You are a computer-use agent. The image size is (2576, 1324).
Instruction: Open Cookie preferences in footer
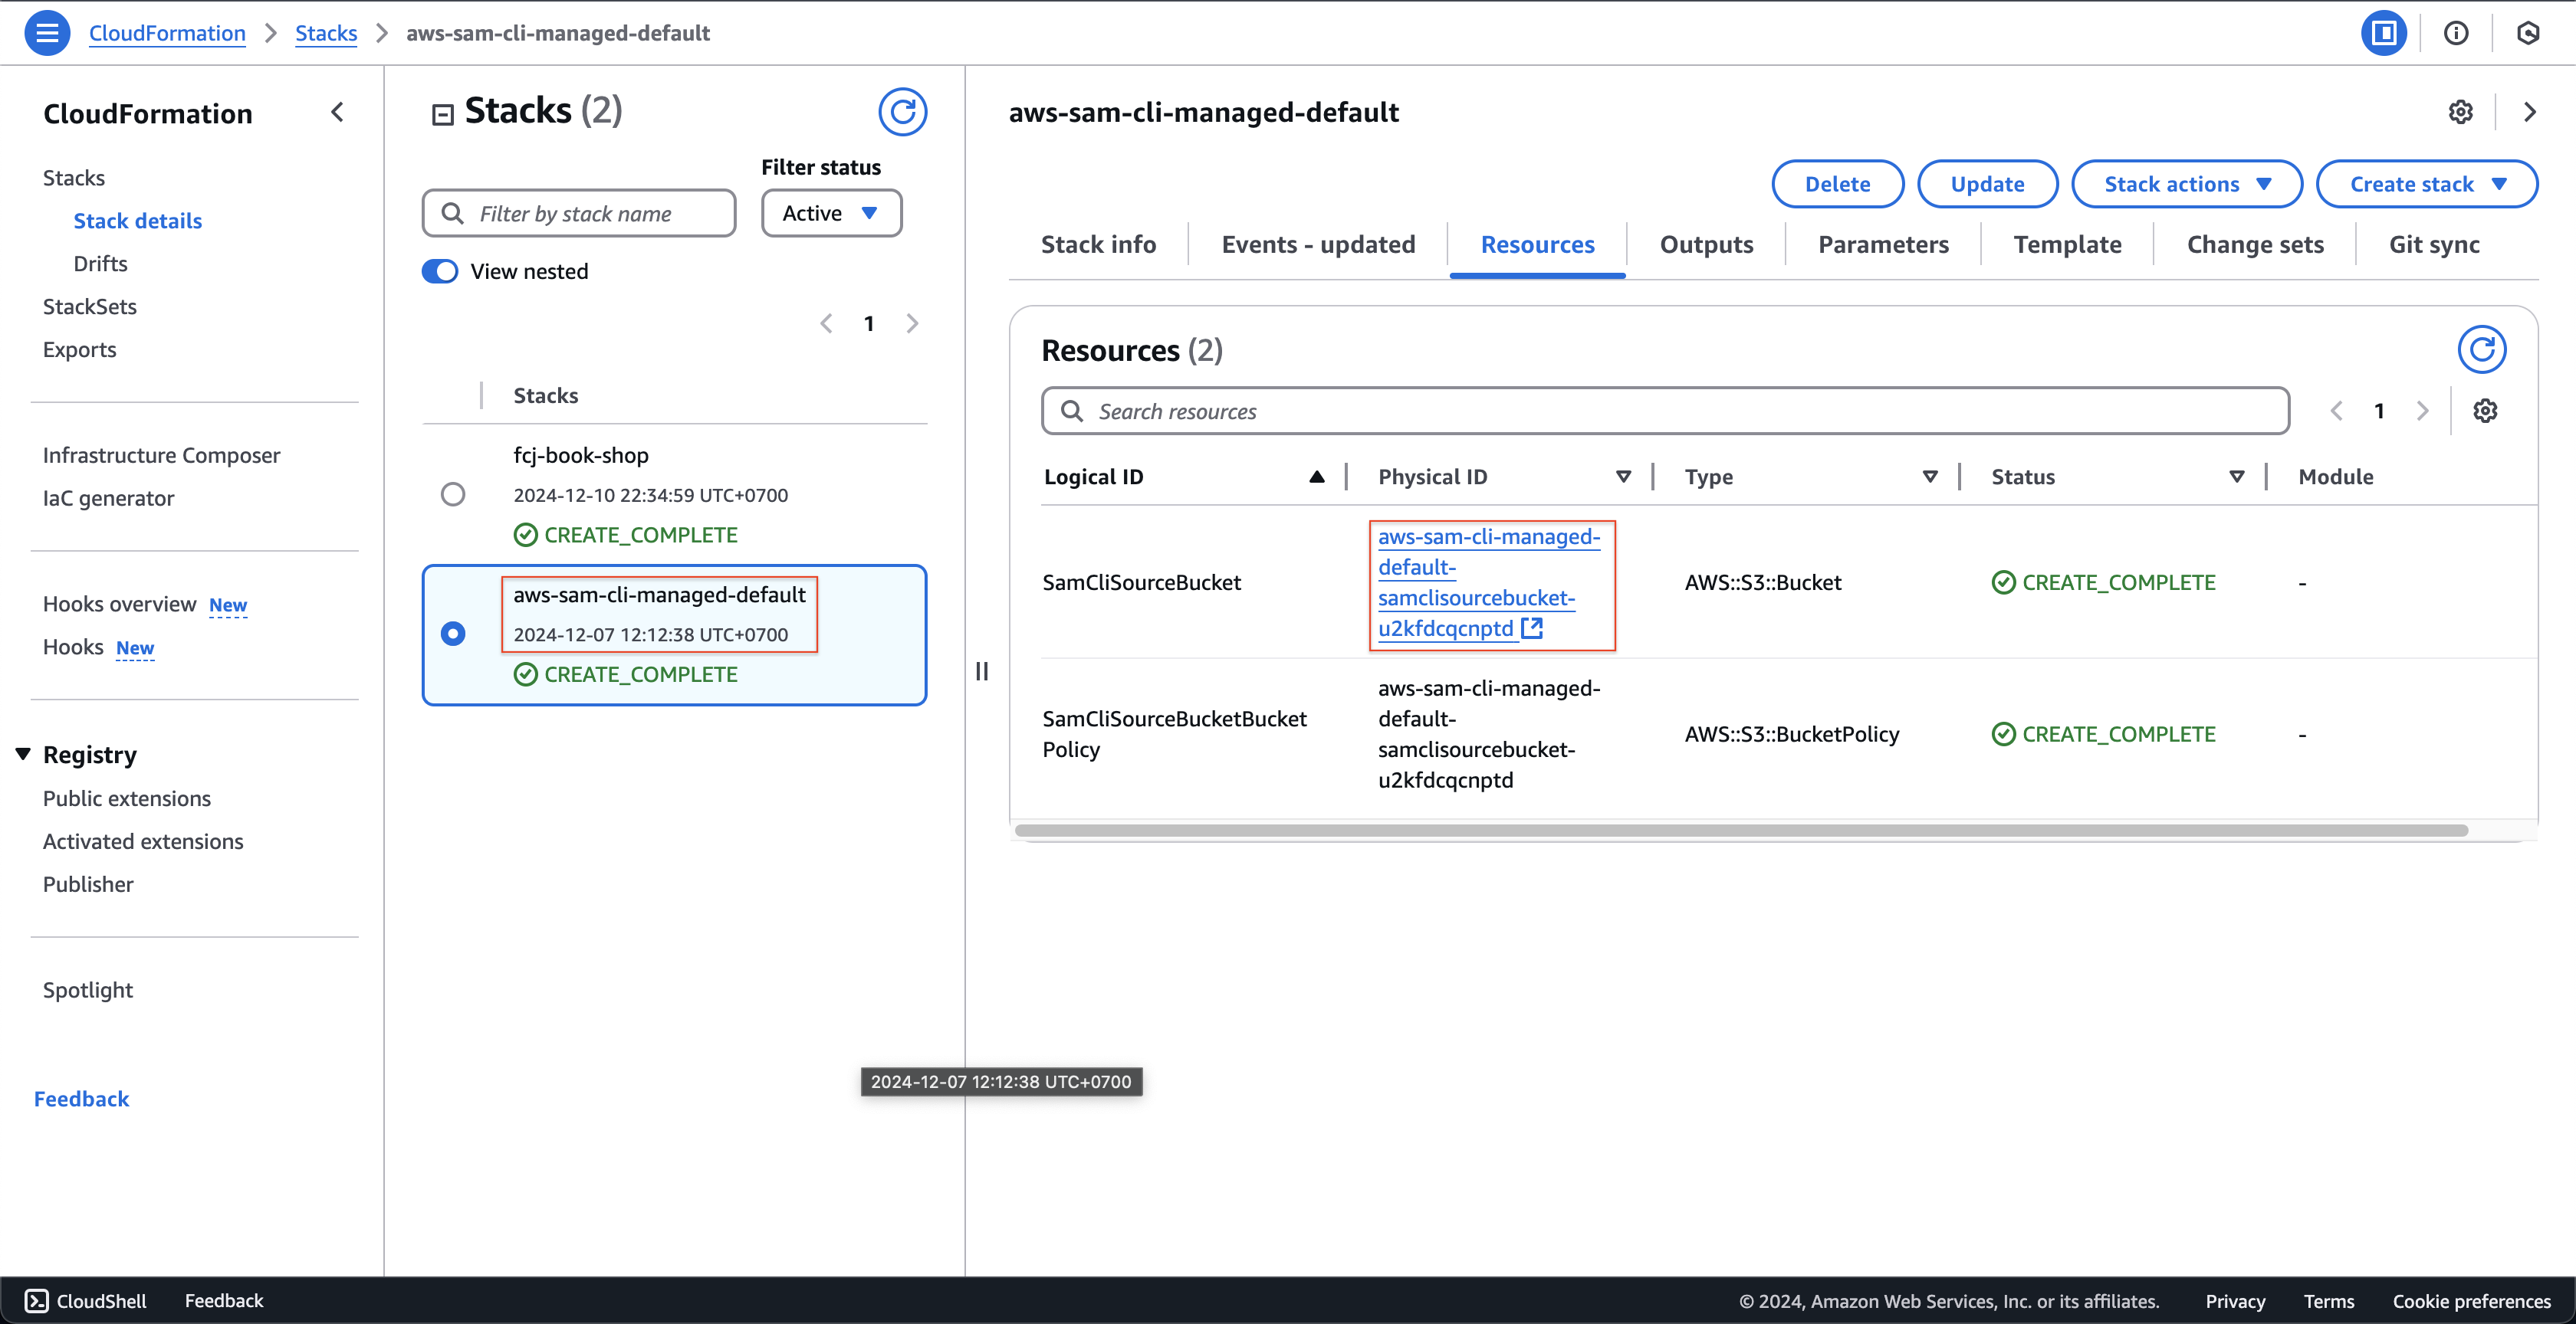(x=2471, y=1300)
